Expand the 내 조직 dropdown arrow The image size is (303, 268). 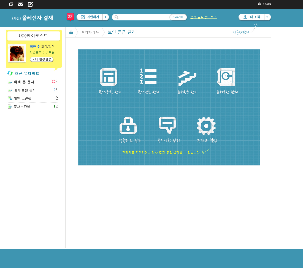tap(267, 17)
